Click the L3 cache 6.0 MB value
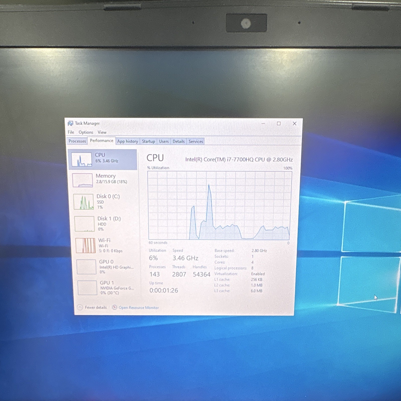The width and height of the screenshot is (401, 401). tap(256, 291)
